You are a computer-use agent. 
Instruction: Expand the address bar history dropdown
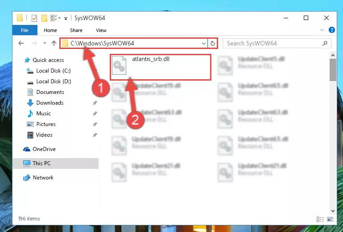point(204,44)
